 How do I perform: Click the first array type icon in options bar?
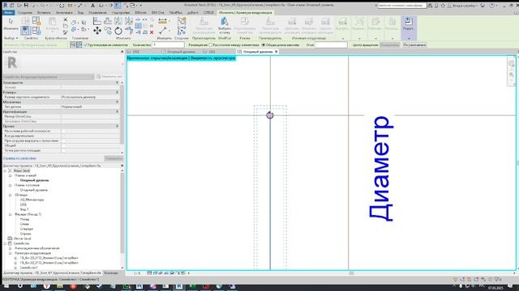coord(73,45)
